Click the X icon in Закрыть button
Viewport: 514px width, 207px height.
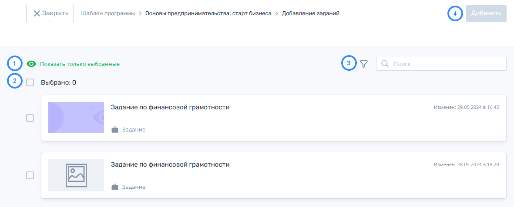click(x=37, y=13)
